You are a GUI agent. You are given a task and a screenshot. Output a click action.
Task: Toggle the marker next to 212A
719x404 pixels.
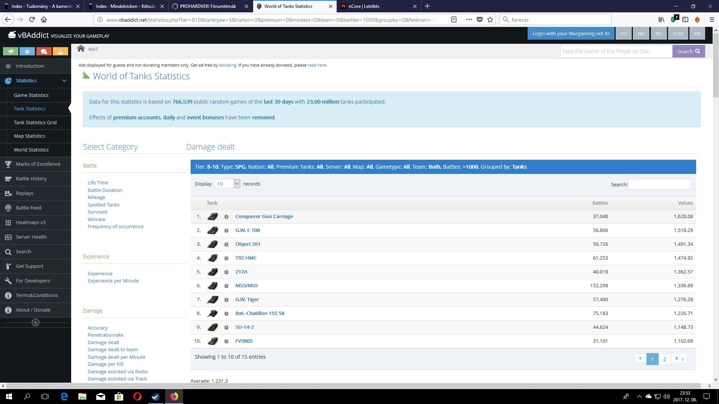[226, 272]
